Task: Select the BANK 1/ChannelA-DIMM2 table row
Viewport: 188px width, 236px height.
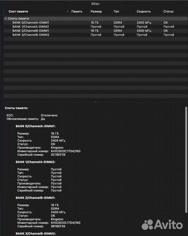Action: (x=95, y=27)
